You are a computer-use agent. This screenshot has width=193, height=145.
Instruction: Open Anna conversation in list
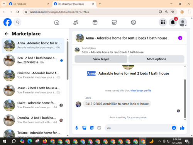[x=33, y=46]
